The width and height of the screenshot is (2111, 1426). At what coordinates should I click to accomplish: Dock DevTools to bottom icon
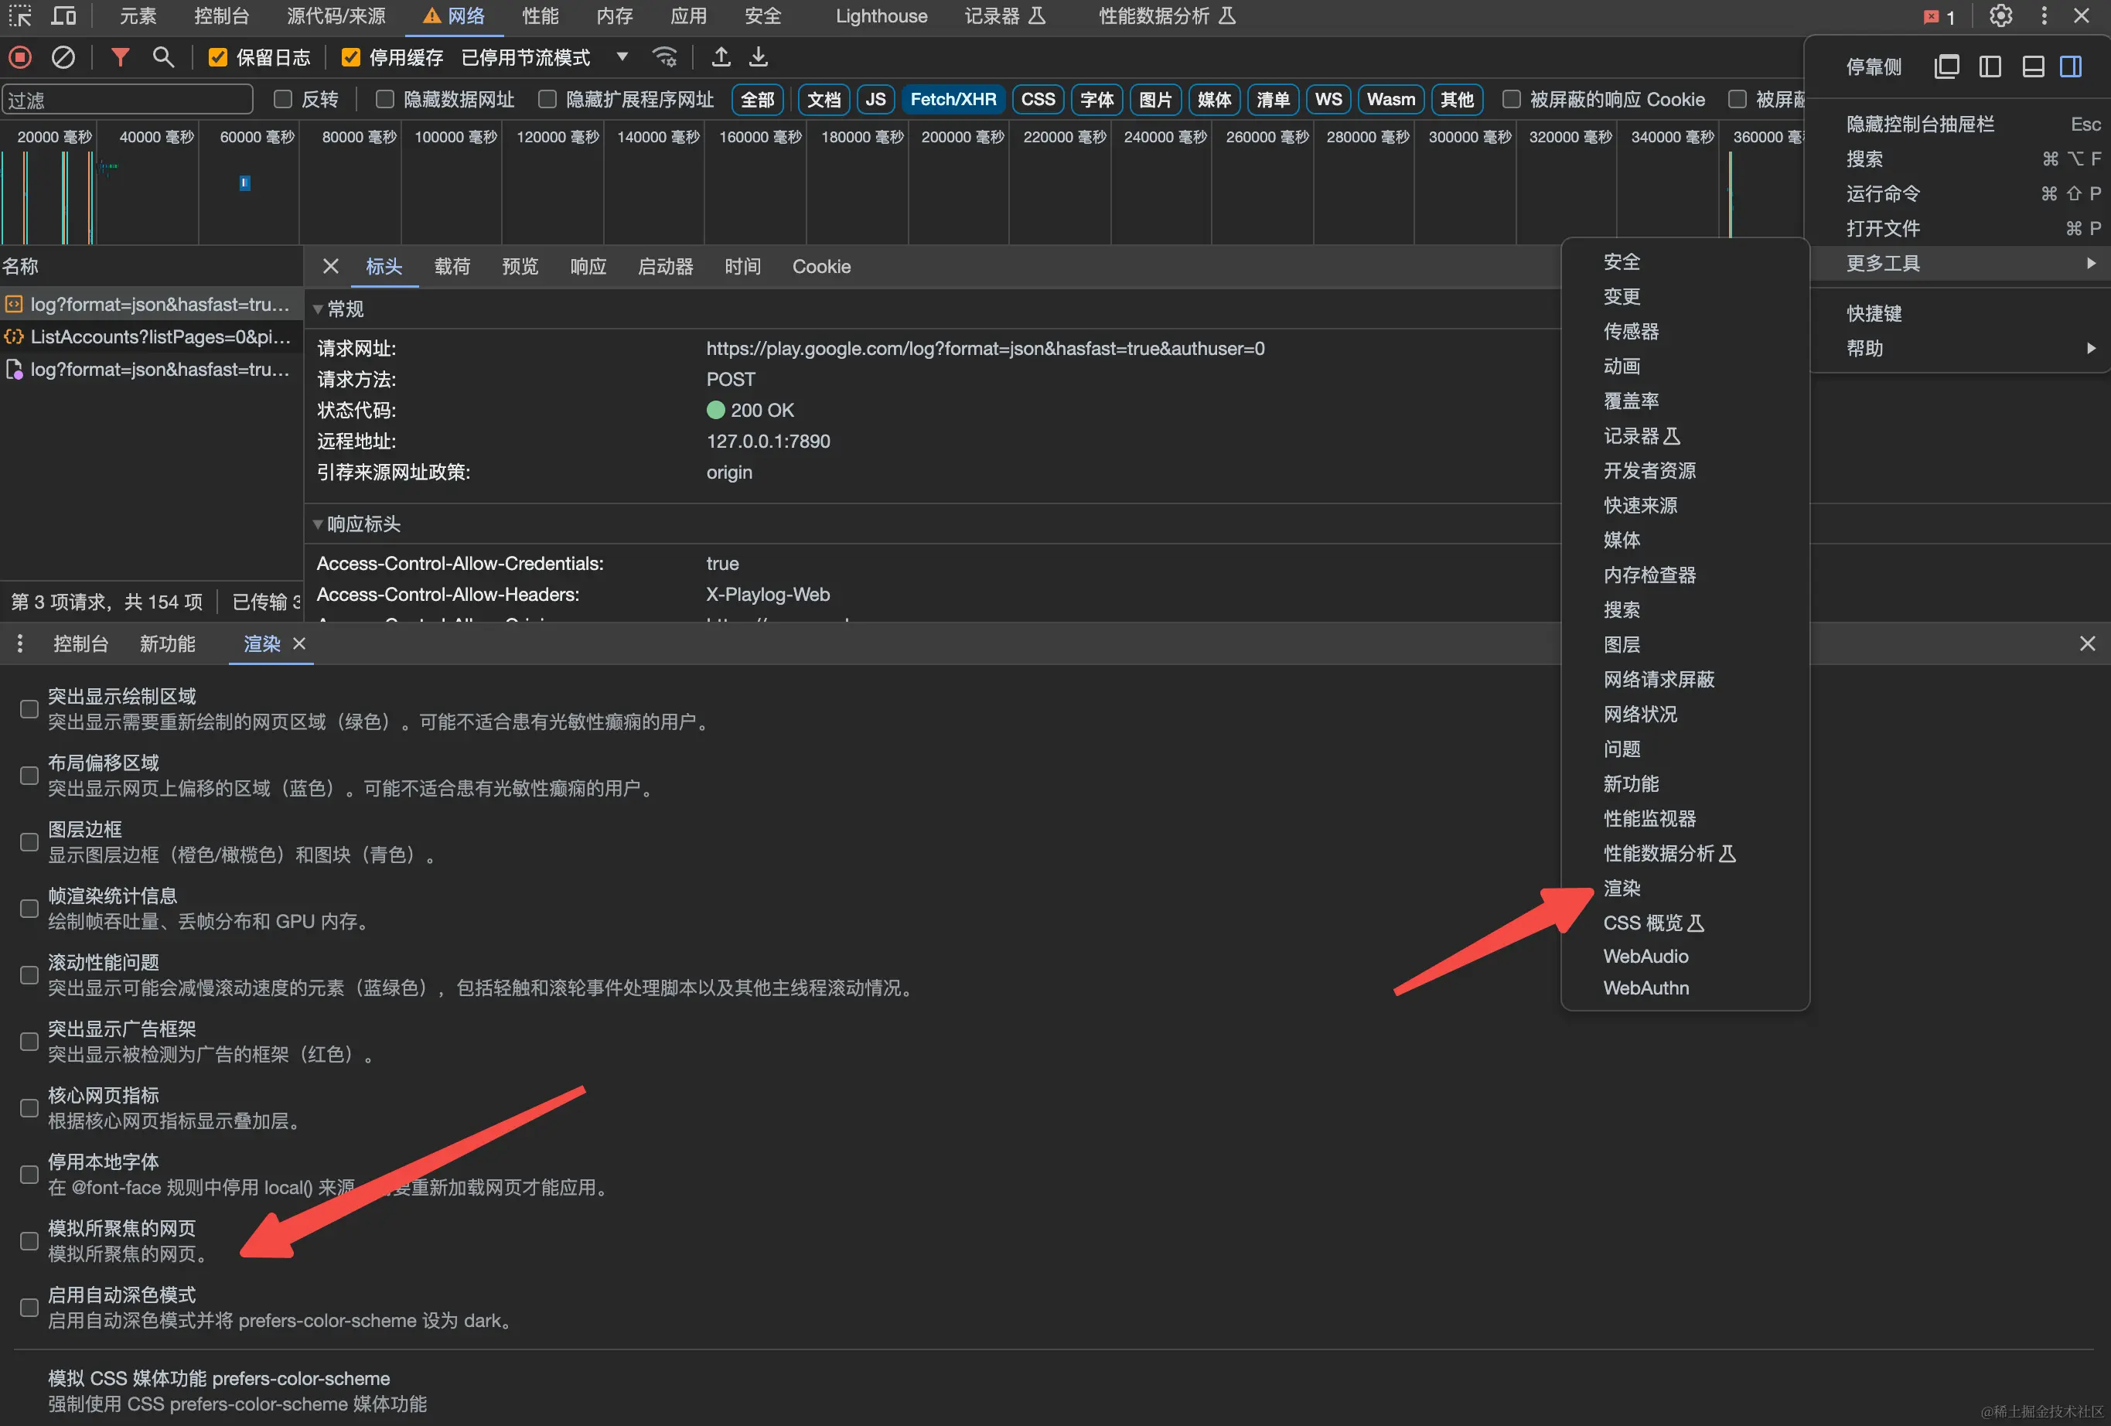coord(2033,67)
